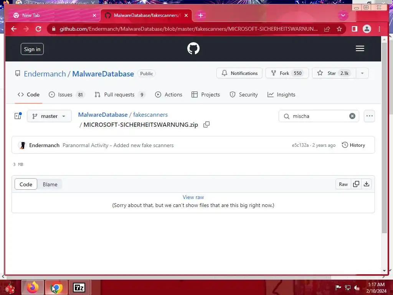393x295 pixels.
Task: Open network tray icon
Action: (x=347, y=287)
